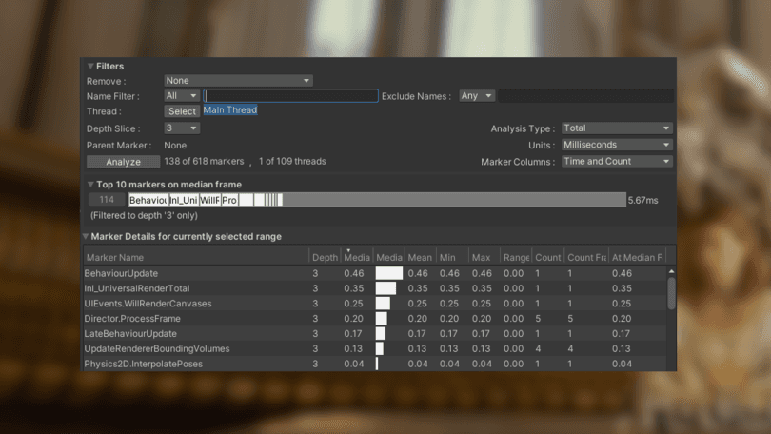Select the Director.ProcessFrame marker row
The width and height of the screenshot is (771, 434).
[375, 319]
